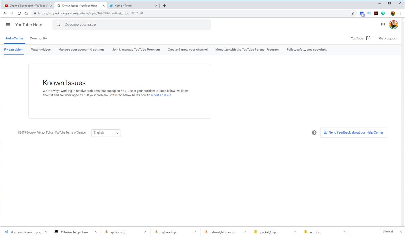The height and width of the screenshot is (237, 405).
Task: Select the Community tab
Action: point(38,38)
